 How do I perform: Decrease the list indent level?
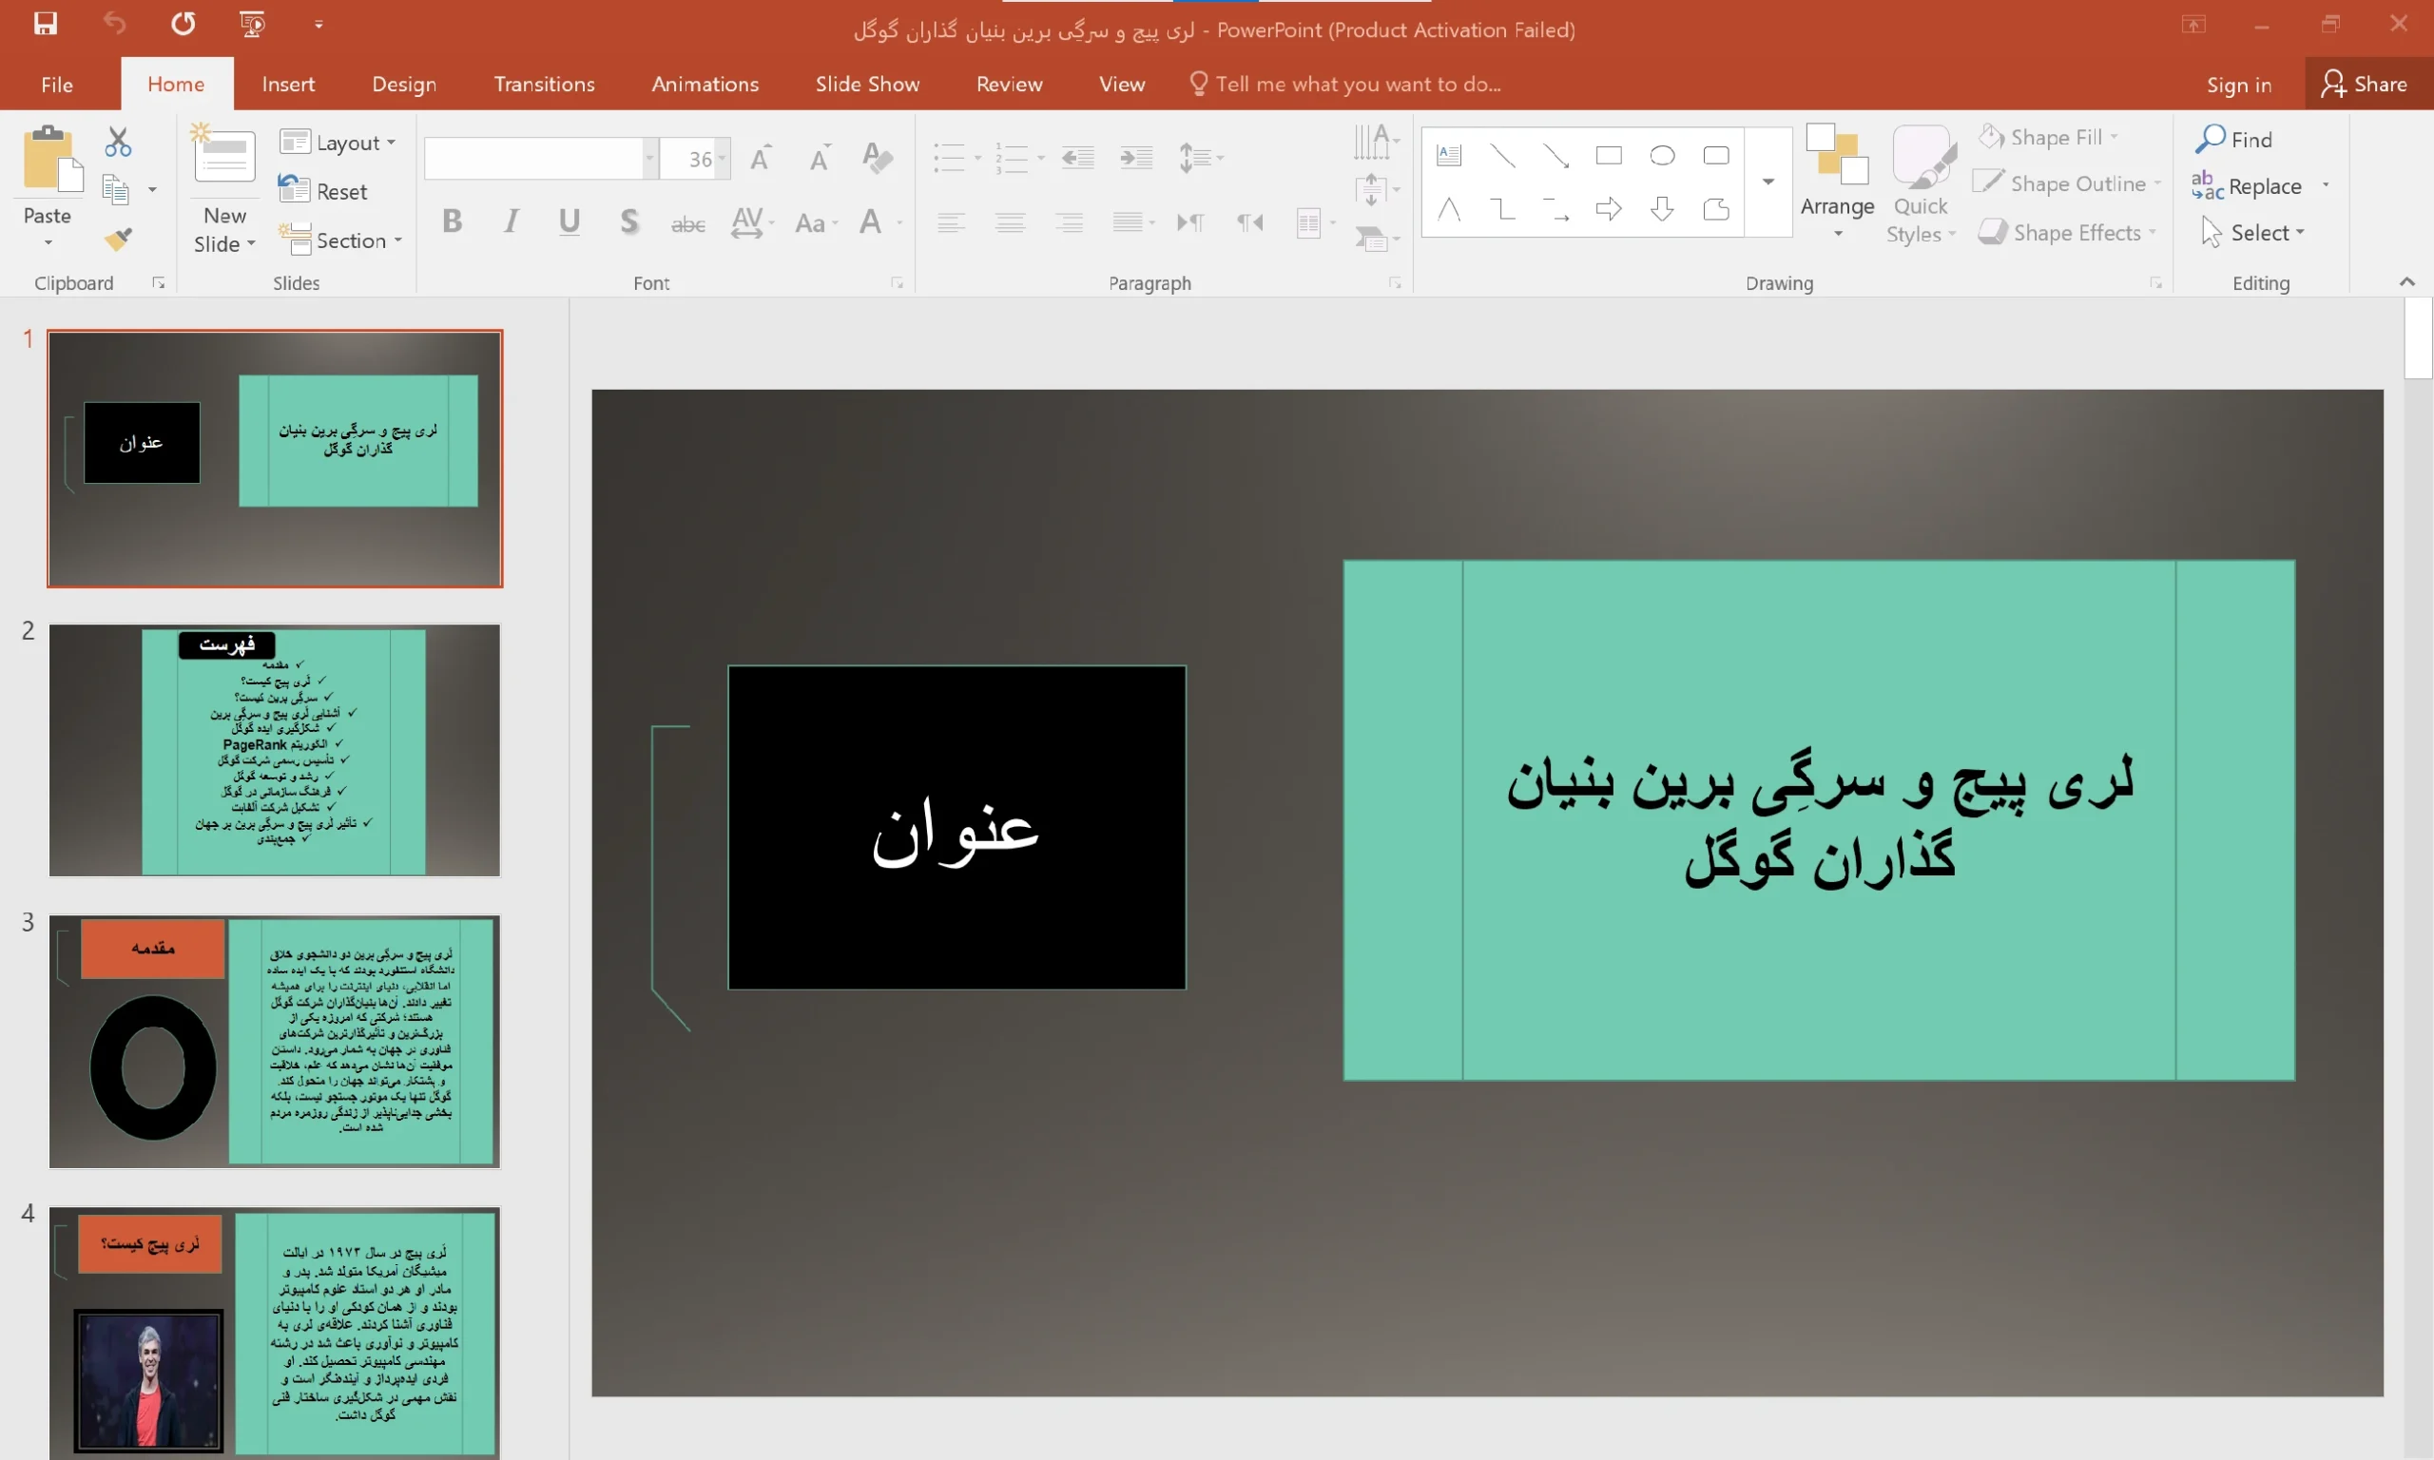(x=1078, y=158)
